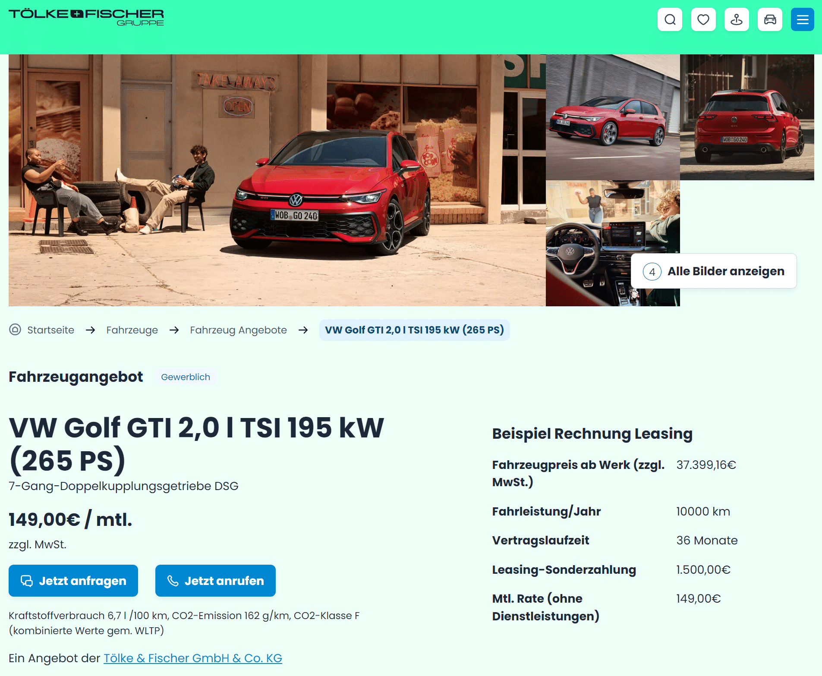Select the VW Golf GTI breadcrumb item
This screenshot has width=822, height=676.
tap(414, 330)
